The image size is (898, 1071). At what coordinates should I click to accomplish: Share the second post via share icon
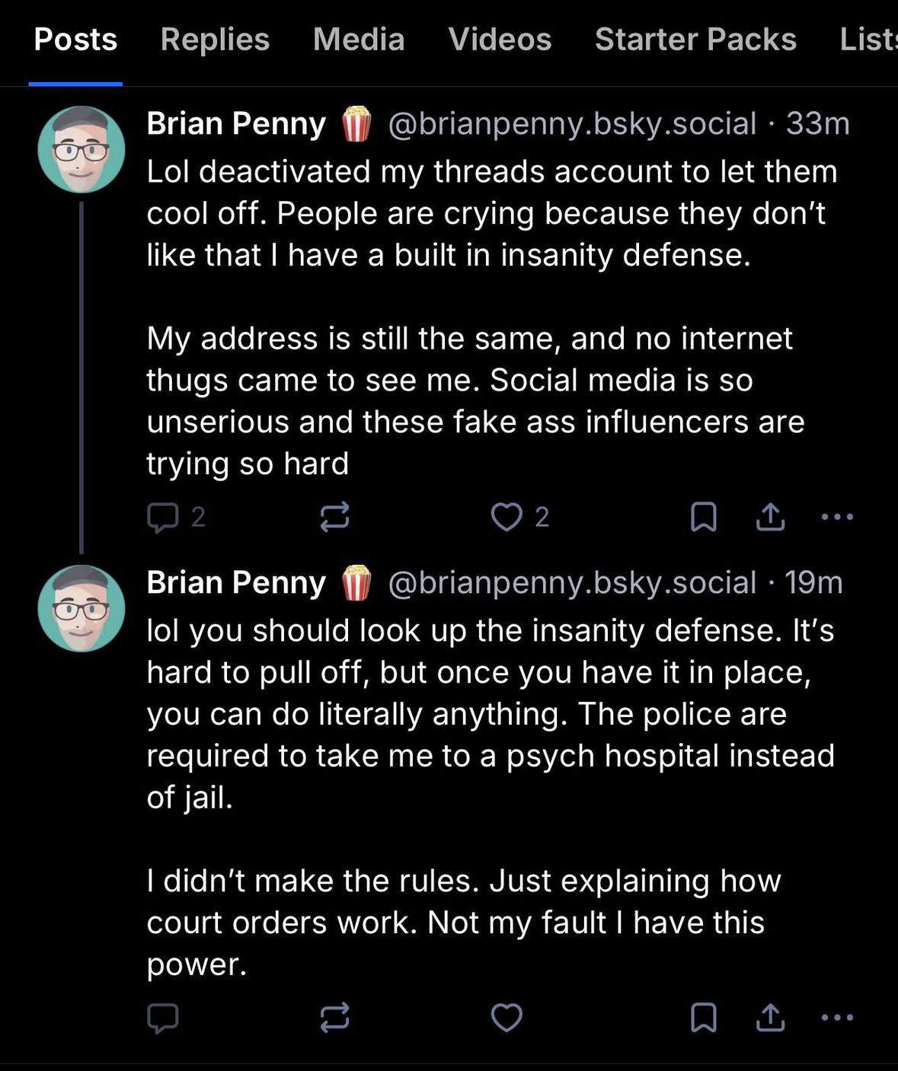(770, 1018)
